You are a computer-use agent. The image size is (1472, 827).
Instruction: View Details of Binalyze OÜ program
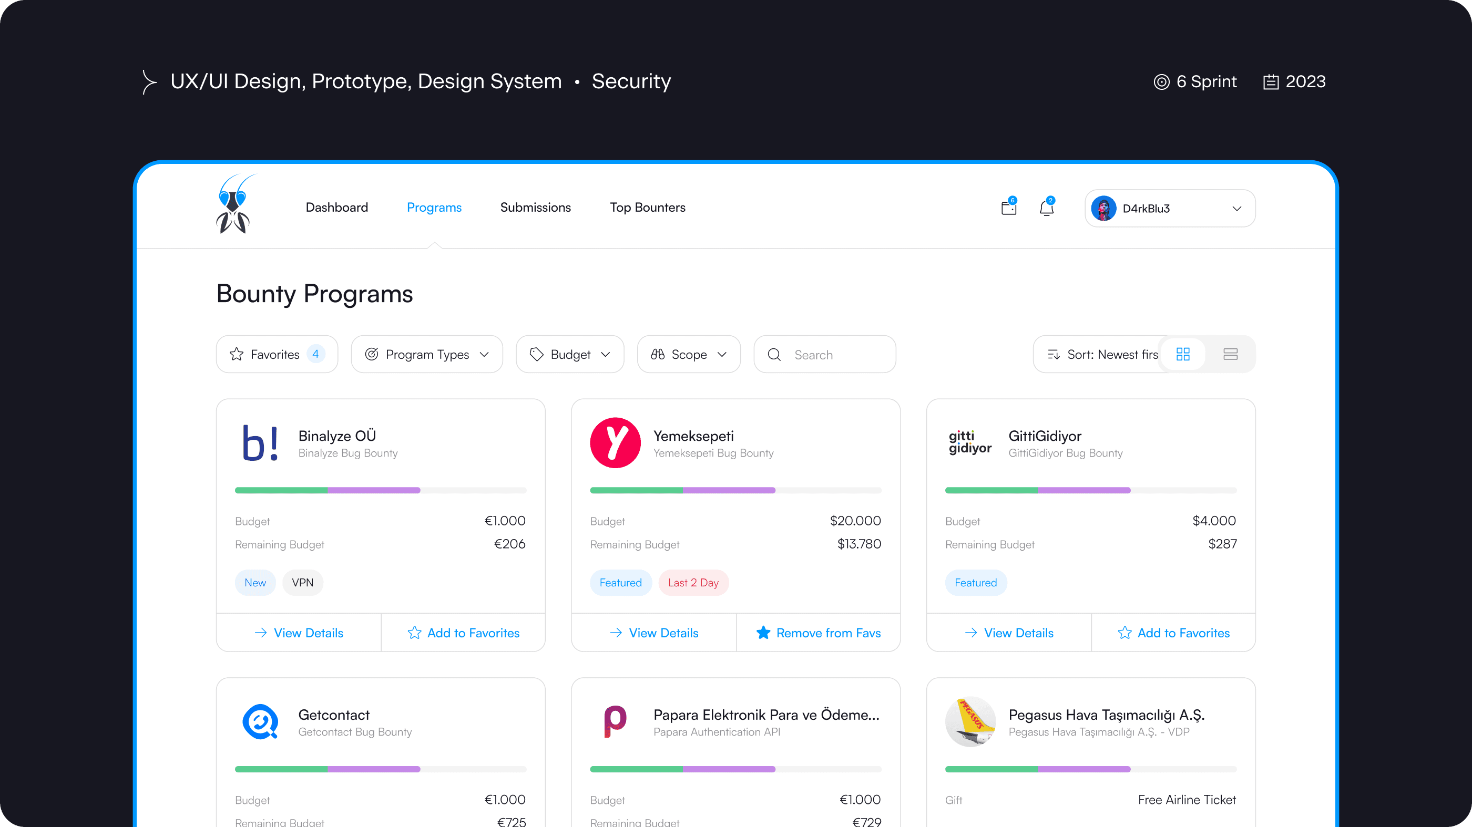coord(299,633)
